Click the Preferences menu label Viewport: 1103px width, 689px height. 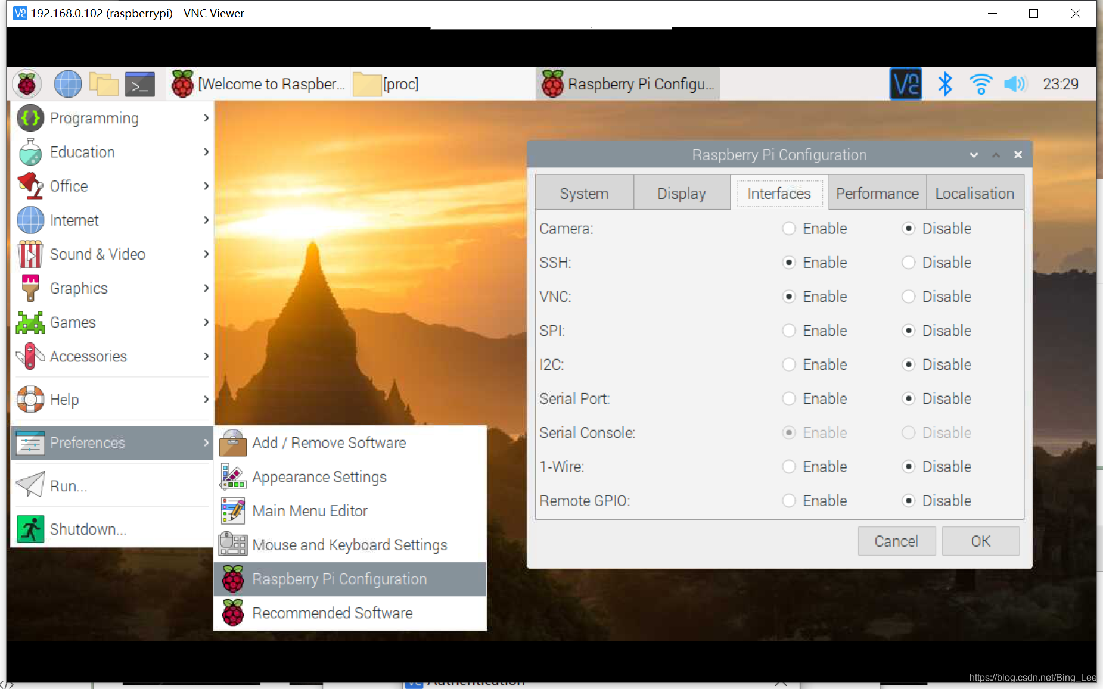[x=88, y=442]
